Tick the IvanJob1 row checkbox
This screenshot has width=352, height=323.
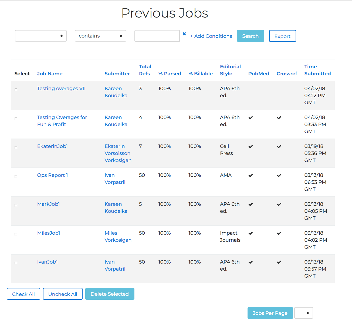[16, 263]
